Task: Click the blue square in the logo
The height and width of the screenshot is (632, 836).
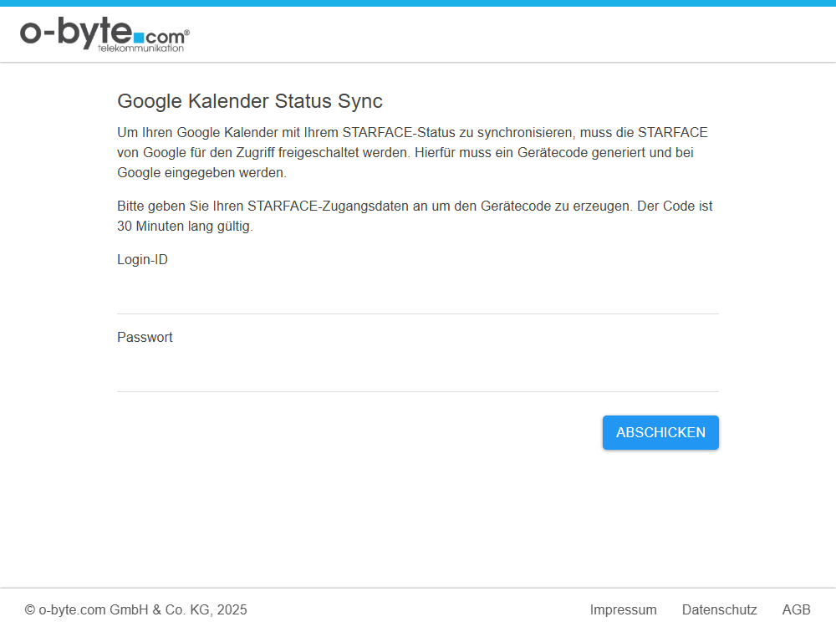Action: (x=139, y=38)
